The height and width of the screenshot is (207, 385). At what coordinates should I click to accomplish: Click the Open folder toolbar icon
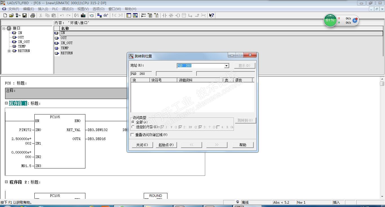[12, 15]
